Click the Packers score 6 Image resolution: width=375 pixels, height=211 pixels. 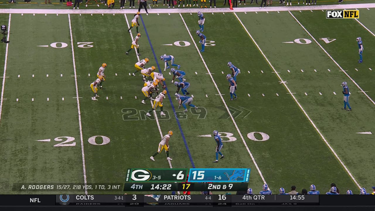[x=180, y=175]
